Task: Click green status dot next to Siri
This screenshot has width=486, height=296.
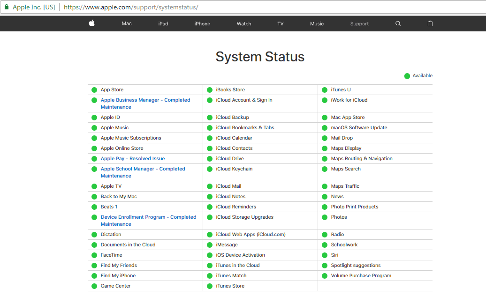Action: tap(325, 255)
